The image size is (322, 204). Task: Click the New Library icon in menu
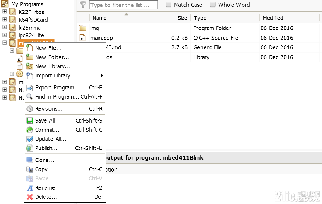click(29, 66)
